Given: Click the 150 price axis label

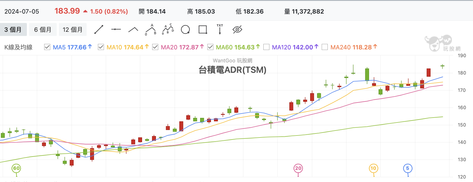Looking at the screenshot, I should point(462,125).
